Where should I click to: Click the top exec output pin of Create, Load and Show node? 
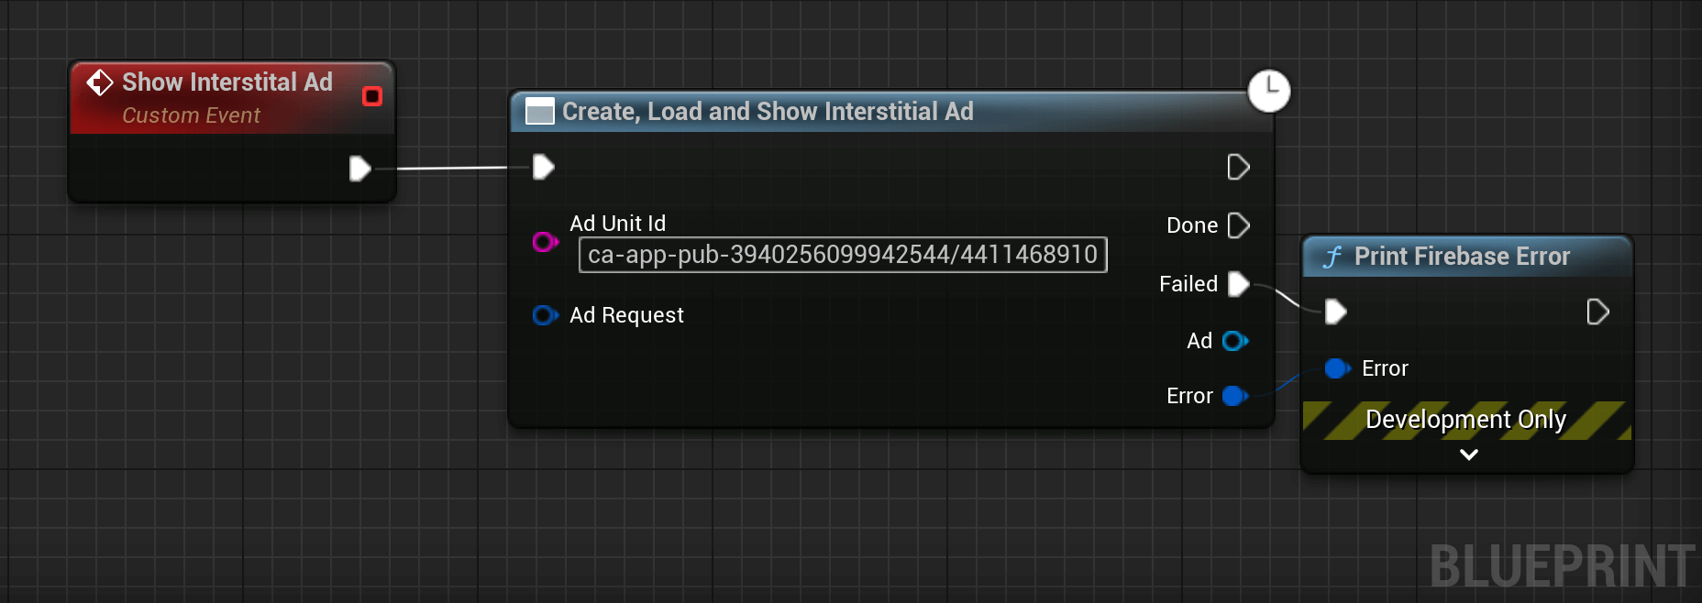pyautogui.click(x=1239, y=167)
